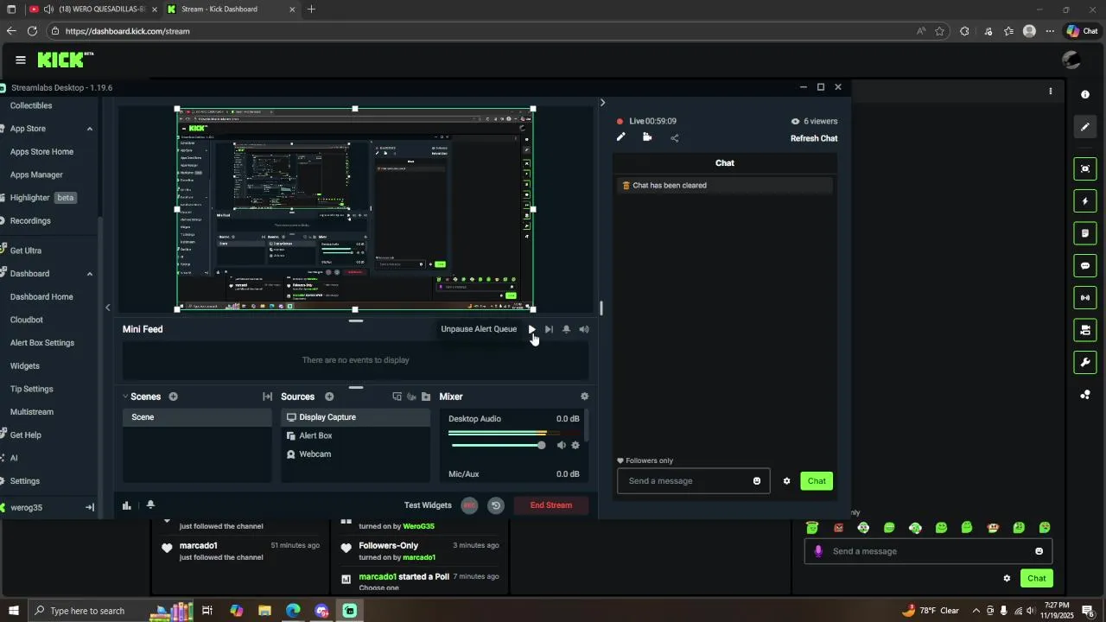Image resolution: width=1106 pixels, height=622 pixels.
Task: Open the info icon in Kick right sidebar
Action: tap(1085, 94)
